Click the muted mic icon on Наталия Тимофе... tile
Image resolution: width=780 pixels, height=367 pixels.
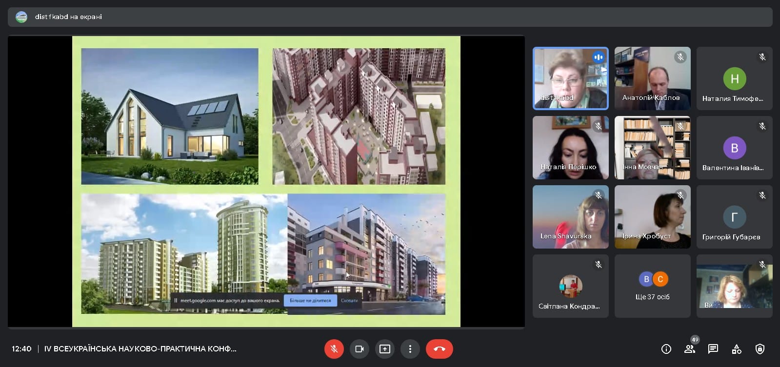pyautogui.click(x=762, y=57)
